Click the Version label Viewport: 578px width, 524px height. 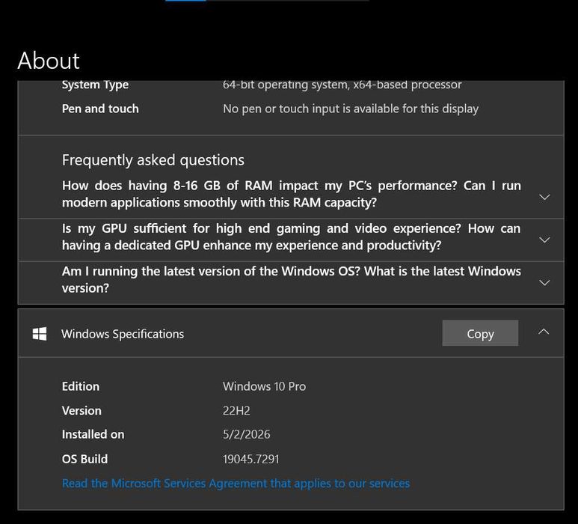point(82,410)
